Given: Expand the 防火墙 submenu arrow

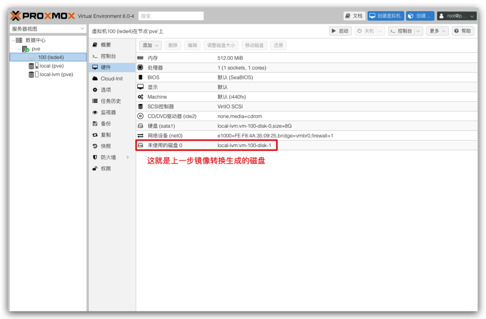Looking at the screenshot, I should pyautogui.click(x=128, y=157).
